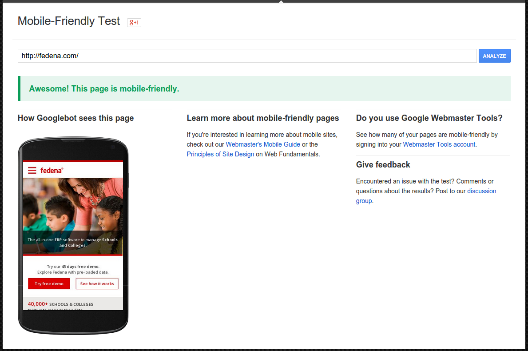
Task: Click the all-in-one ERP software caption
Action: pos(73,242)
